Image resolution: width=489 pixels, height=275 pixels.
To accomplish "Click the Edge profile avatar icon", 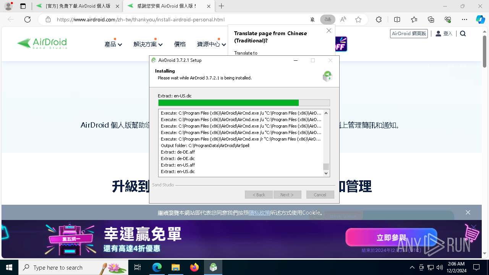I will (8, 6).
